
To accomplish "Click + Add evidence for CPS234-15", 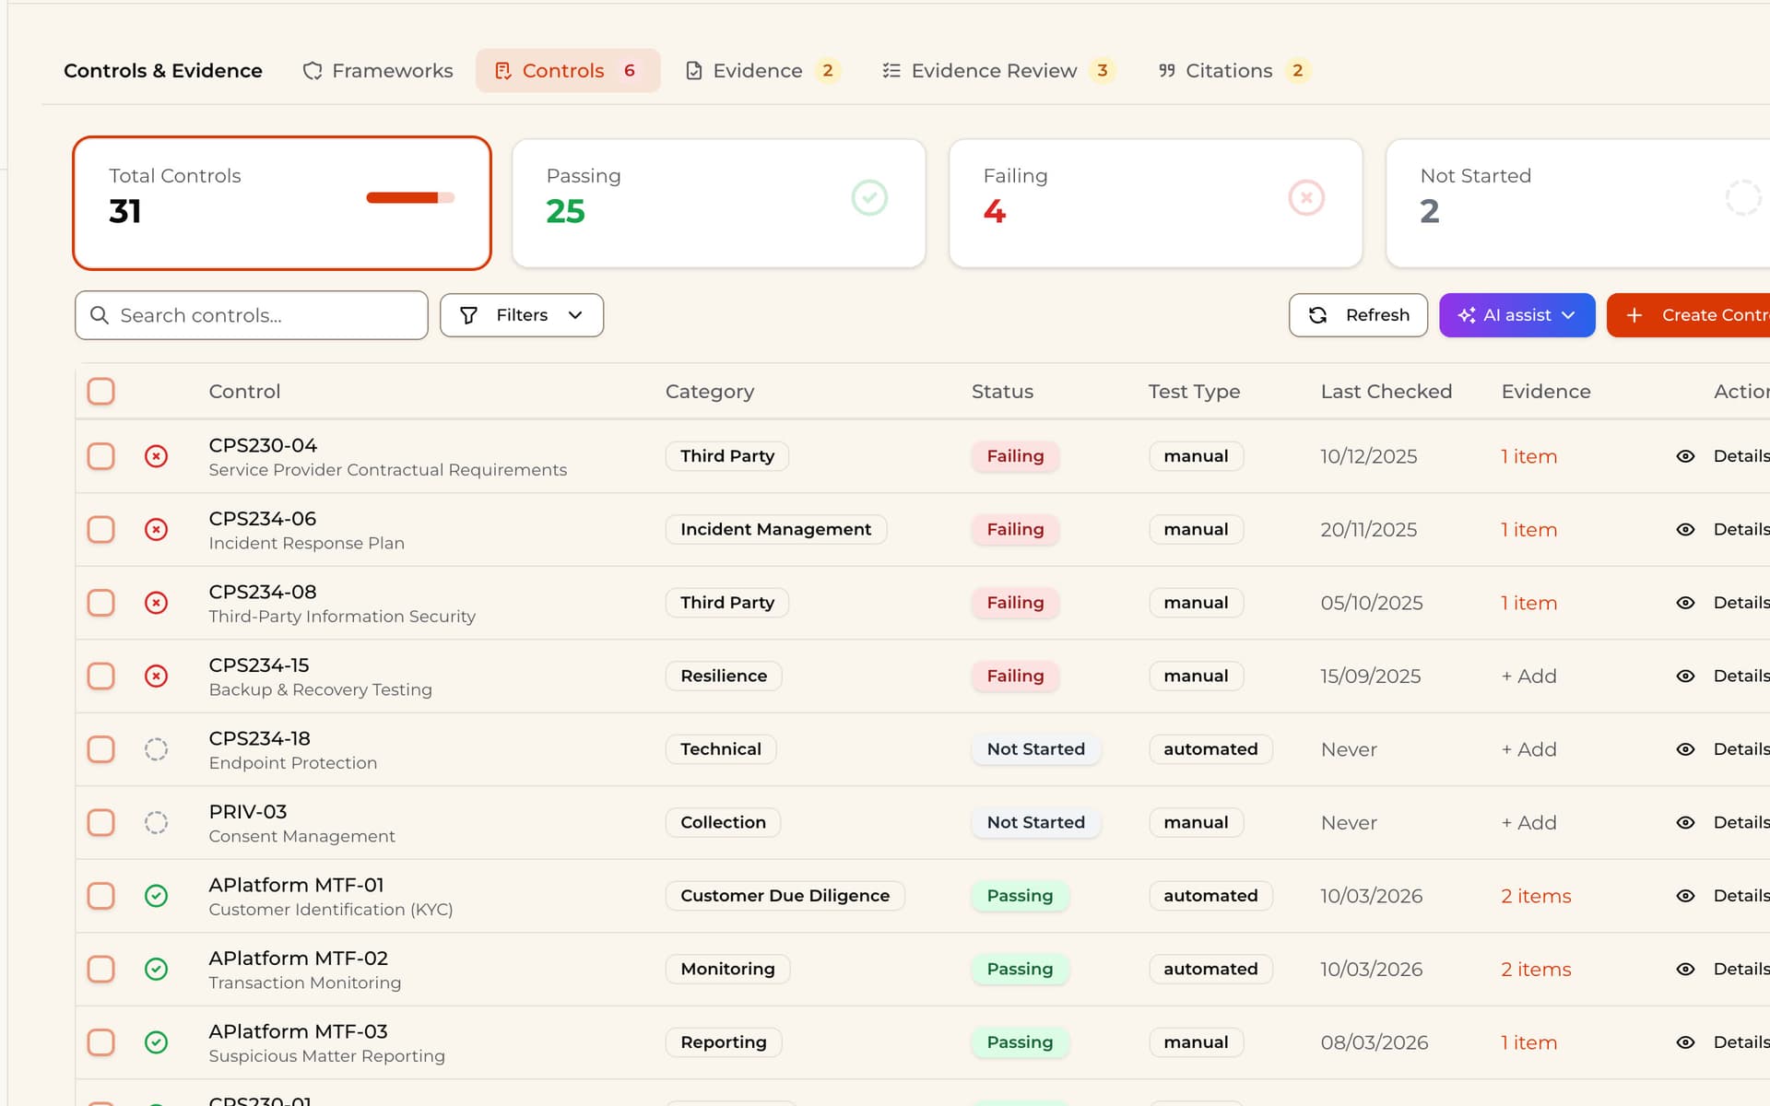I will (x=1528, y=677).
